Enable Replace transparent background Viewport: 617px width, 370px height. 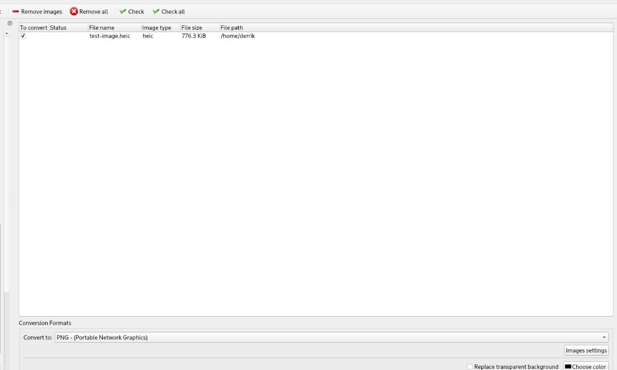tap(469, 366)
